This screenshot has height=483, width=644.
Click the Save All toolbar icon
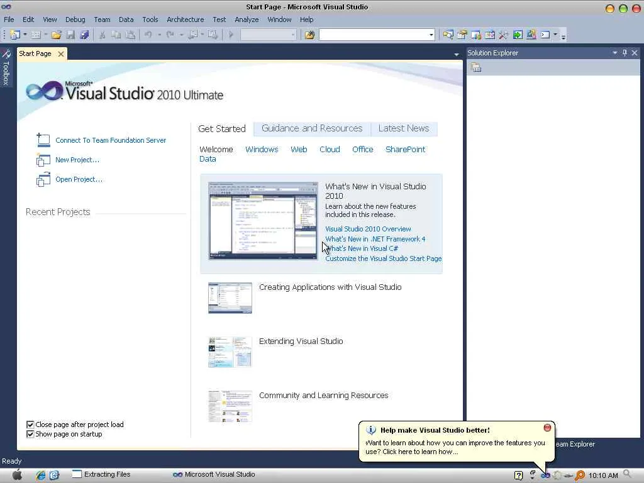click(x=84, y=35)
